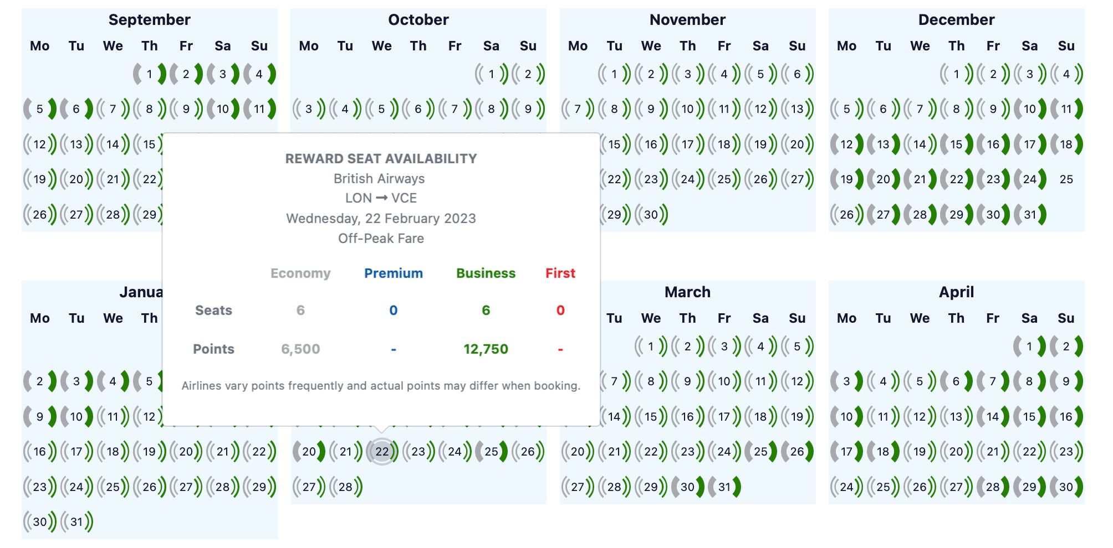Choose December 25 date
The width and height of the screenshot is (1113, 548).
(x=1066, y=179)
